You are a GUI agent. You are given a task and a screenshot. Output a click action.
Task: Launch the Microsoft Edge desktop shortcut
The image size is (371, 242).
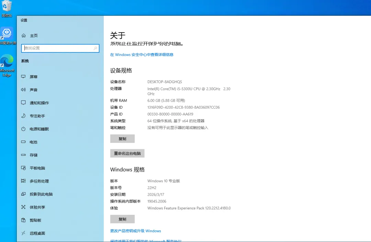(7, 65)
